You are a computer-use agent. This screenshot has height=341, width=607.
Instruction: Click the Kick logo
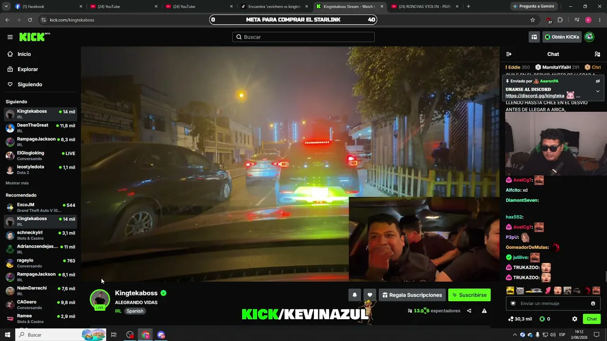click(x=35, y=37)
